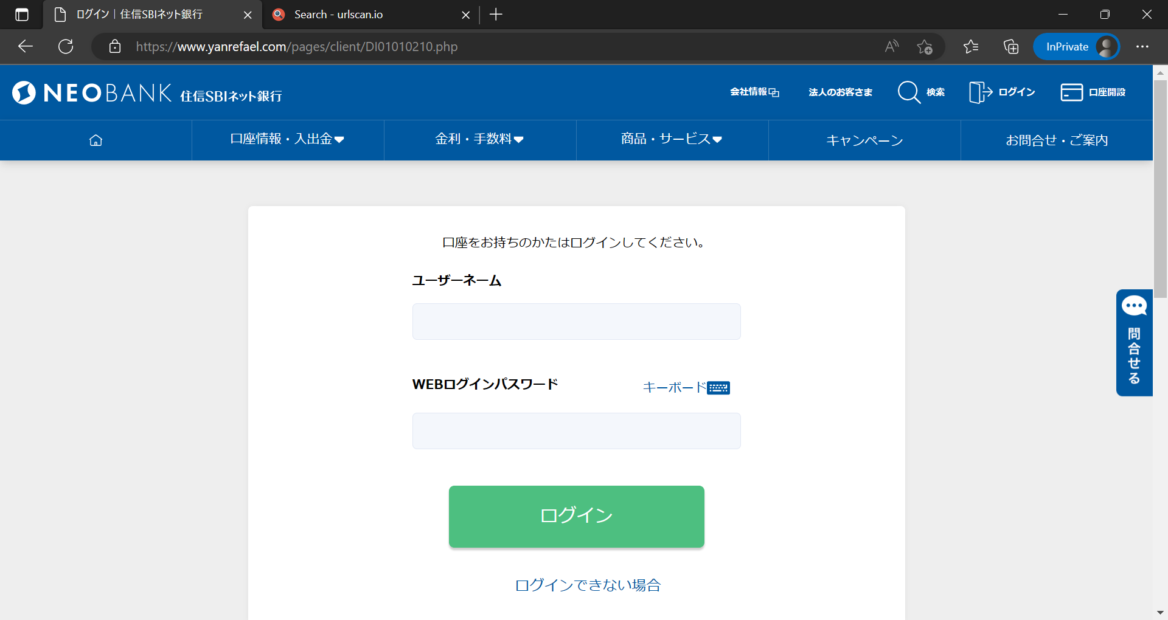The image size is (1168, 620).
Task: Open the お問合せ・ご案内 menu item
Action: click(1057, 140)
